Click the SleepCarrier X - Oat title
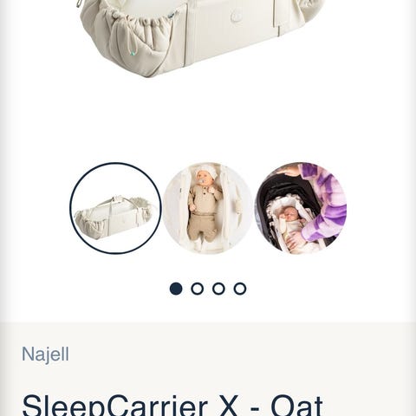416x416 pixels. pos(172,405)
